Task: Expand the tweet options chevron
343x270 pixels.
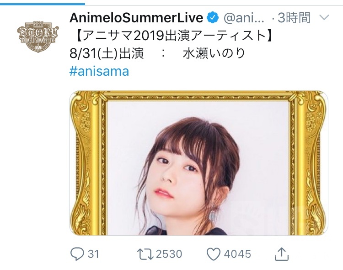Action: (324, 17)
